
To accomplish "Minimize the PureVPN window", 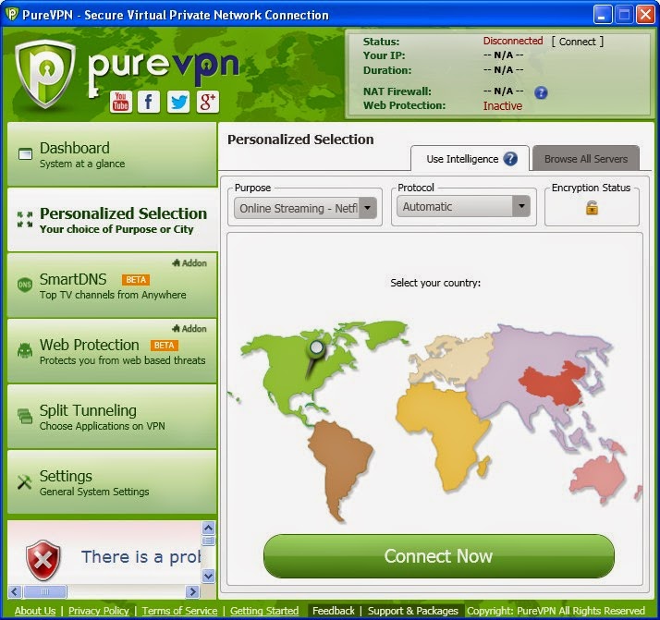I will point(603,15).
